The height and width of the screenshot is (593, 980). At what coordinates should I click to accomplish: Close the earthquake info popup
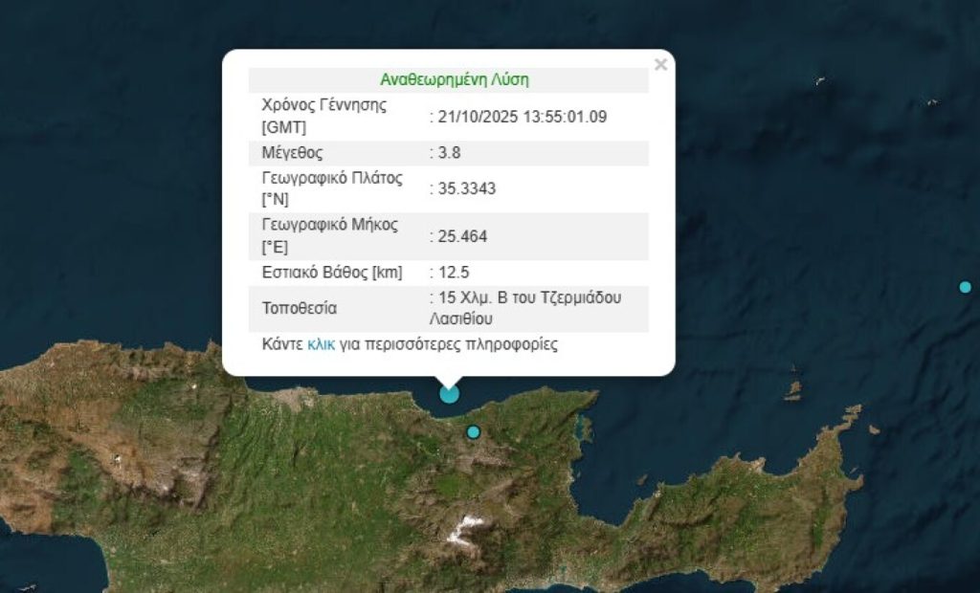659,65
